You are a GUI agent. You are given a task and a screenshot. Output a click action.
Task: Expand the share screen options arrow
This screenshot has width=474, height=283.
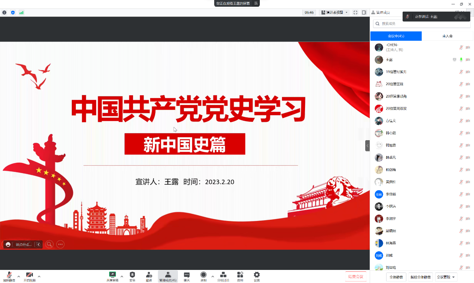tap(121, 277)
